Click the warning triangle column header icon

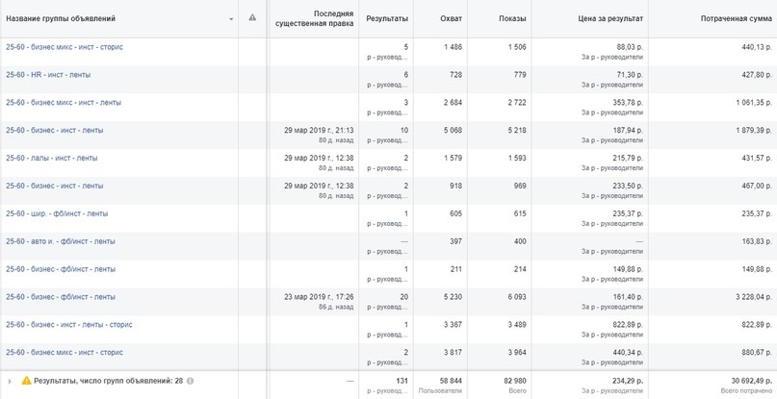[x=252, y=18]
